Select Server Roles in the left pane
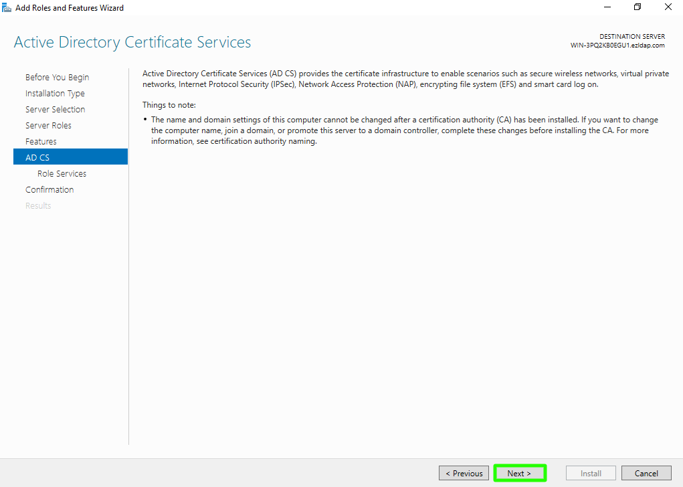Screen dimensions: 683x487 48,125
